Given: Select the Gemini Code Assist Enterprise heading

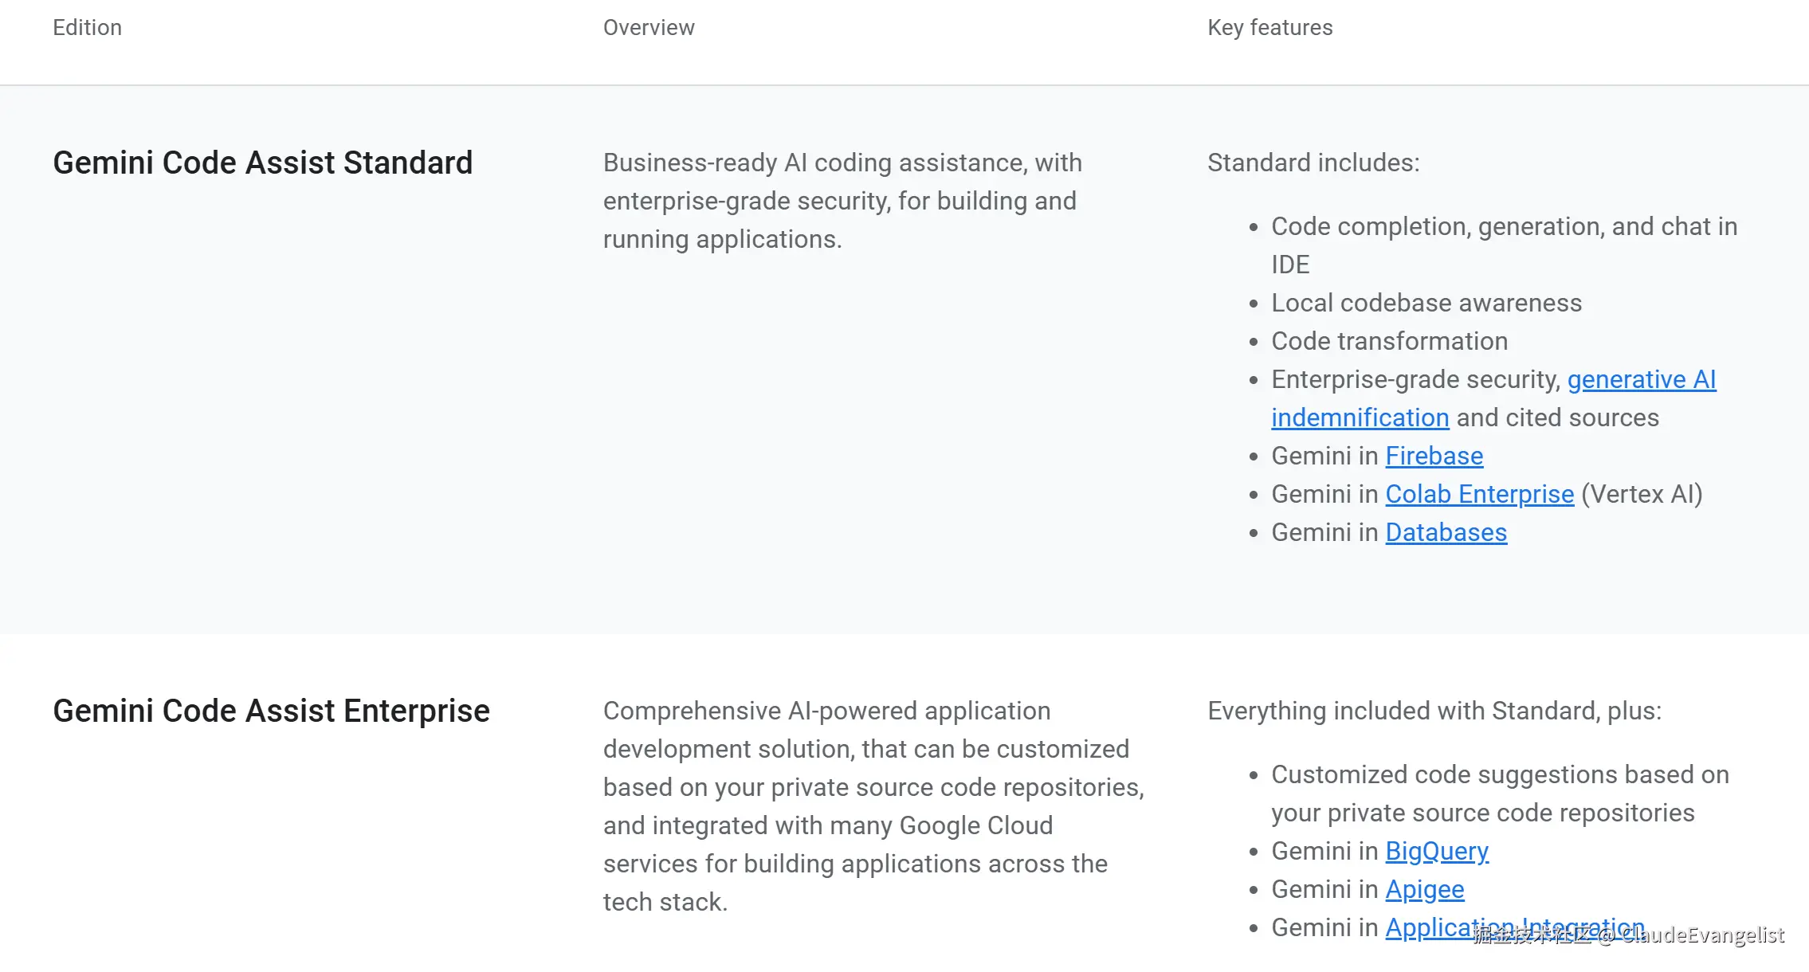Looking at the screenshot, I should pos(271,711).
